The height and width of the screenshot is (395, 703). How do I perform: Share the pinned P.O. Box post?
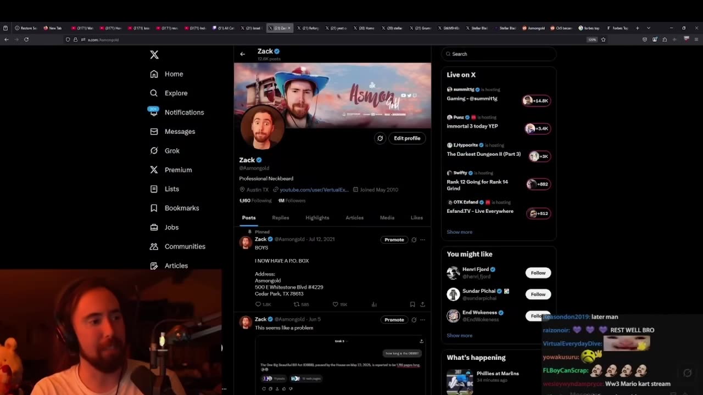point(422,304)
